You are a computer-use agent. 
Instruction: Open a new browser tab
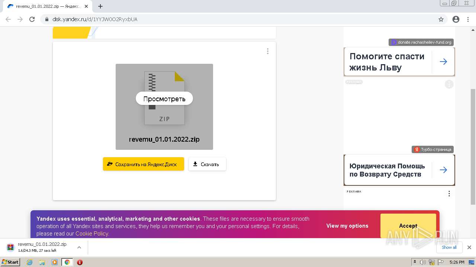click(x=100, y=6)
